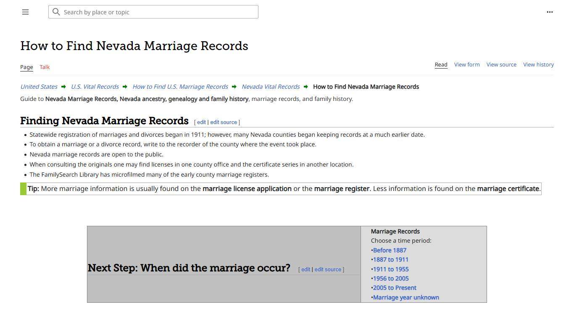Open the ellipsis more-options menu
Screen dimensions: 574x323
[550, 12]
